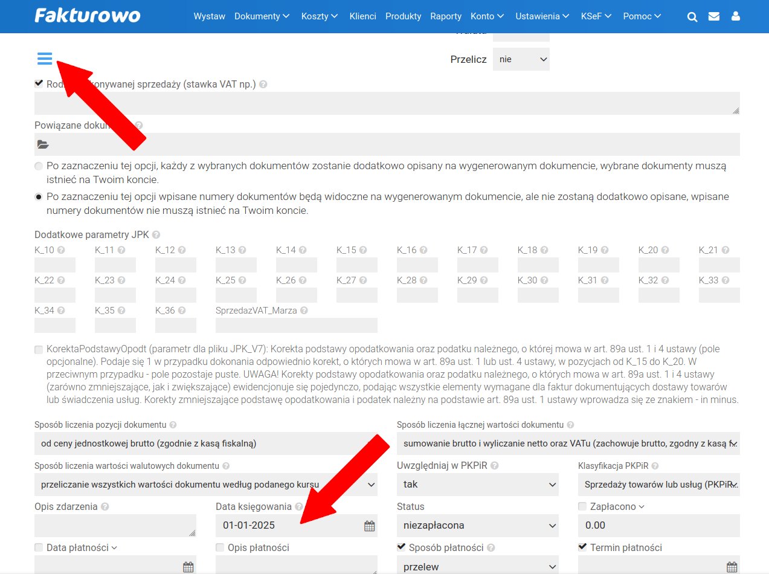
Task: Open calendar icon for Termin płatności
Action: tap(732, 567)
